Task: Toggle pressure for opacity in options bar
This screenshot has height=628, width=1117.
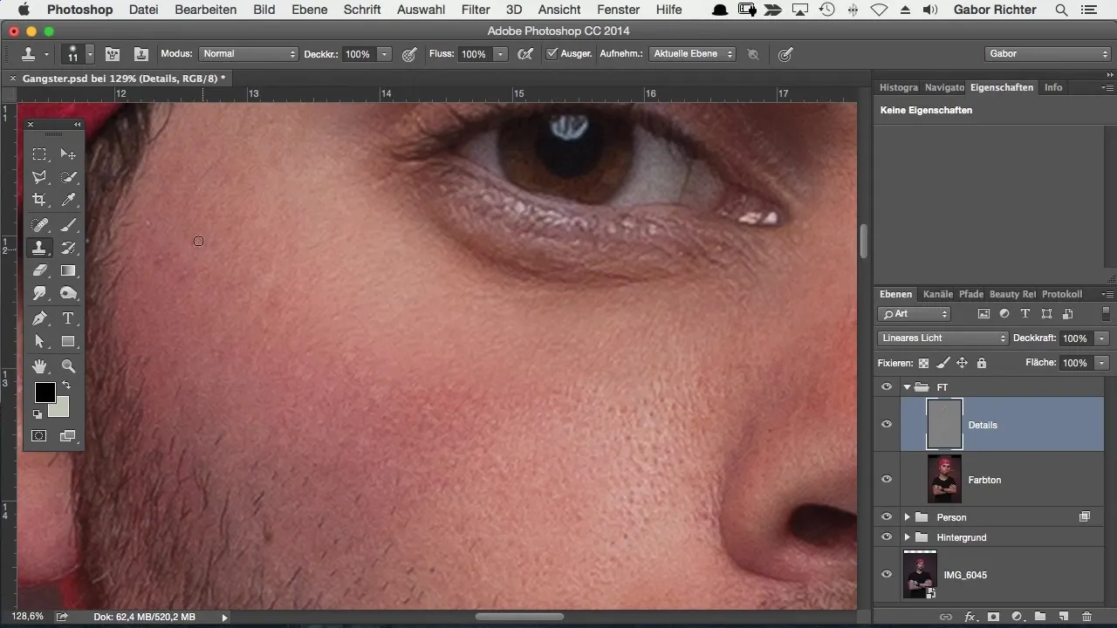Action: [408, 54]
